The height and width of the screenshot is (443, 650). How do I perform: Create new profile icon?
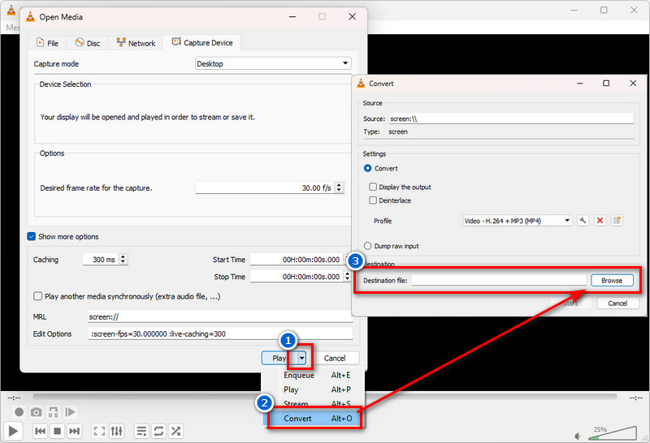tap(617, 220)
